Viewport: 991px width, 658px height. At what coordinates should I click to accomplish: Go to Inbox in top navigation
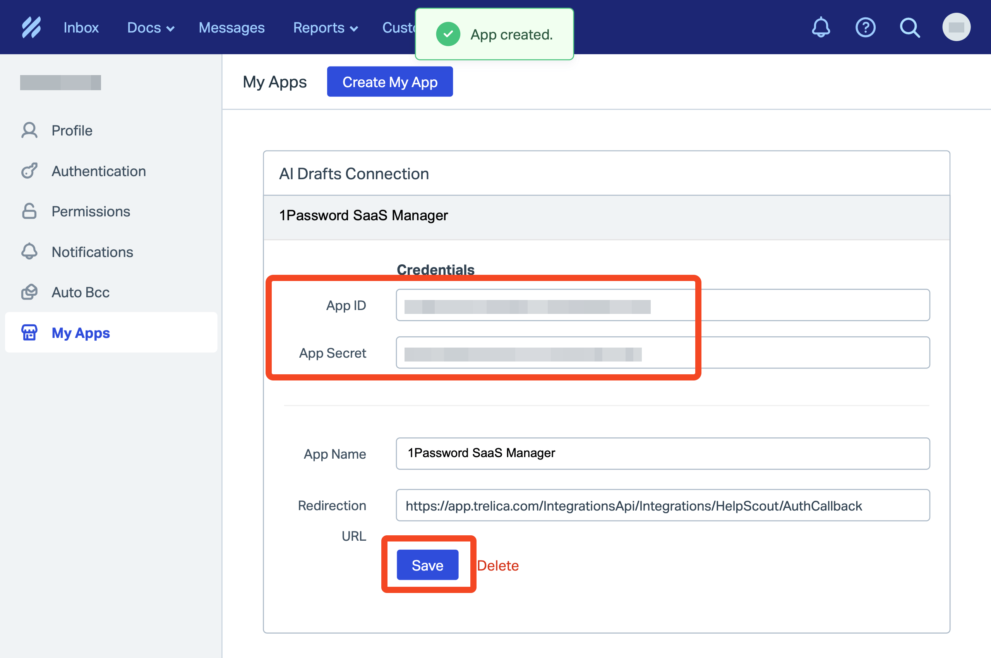tap(81, 28)
